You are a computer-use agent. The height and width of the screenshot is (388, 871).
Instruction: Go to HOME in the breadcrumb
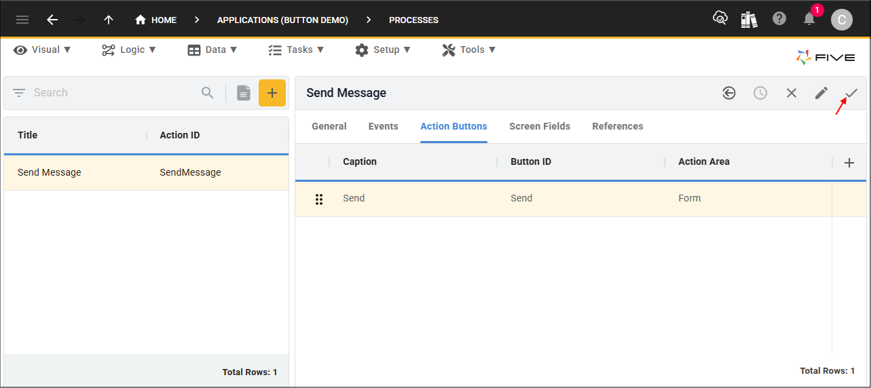click(155, 20)
